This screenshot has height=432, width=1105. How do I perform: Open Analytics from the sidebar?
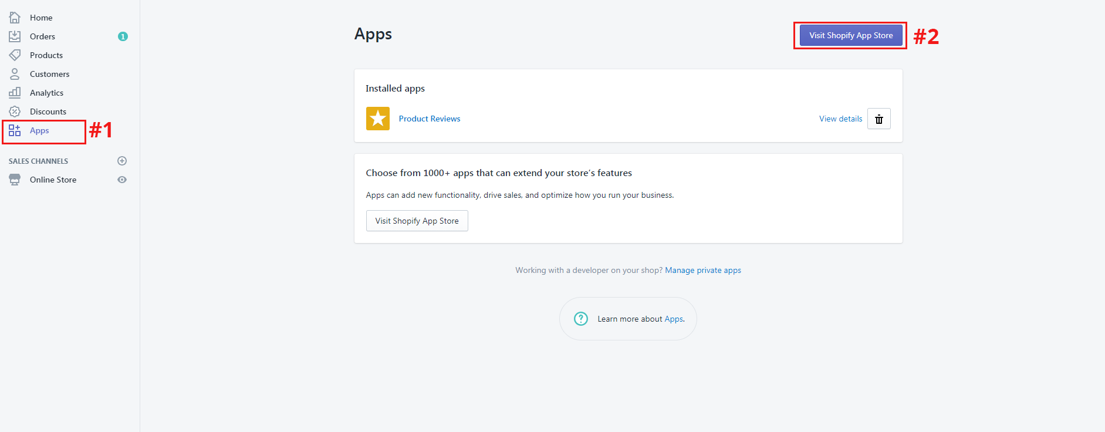point(46,93)
